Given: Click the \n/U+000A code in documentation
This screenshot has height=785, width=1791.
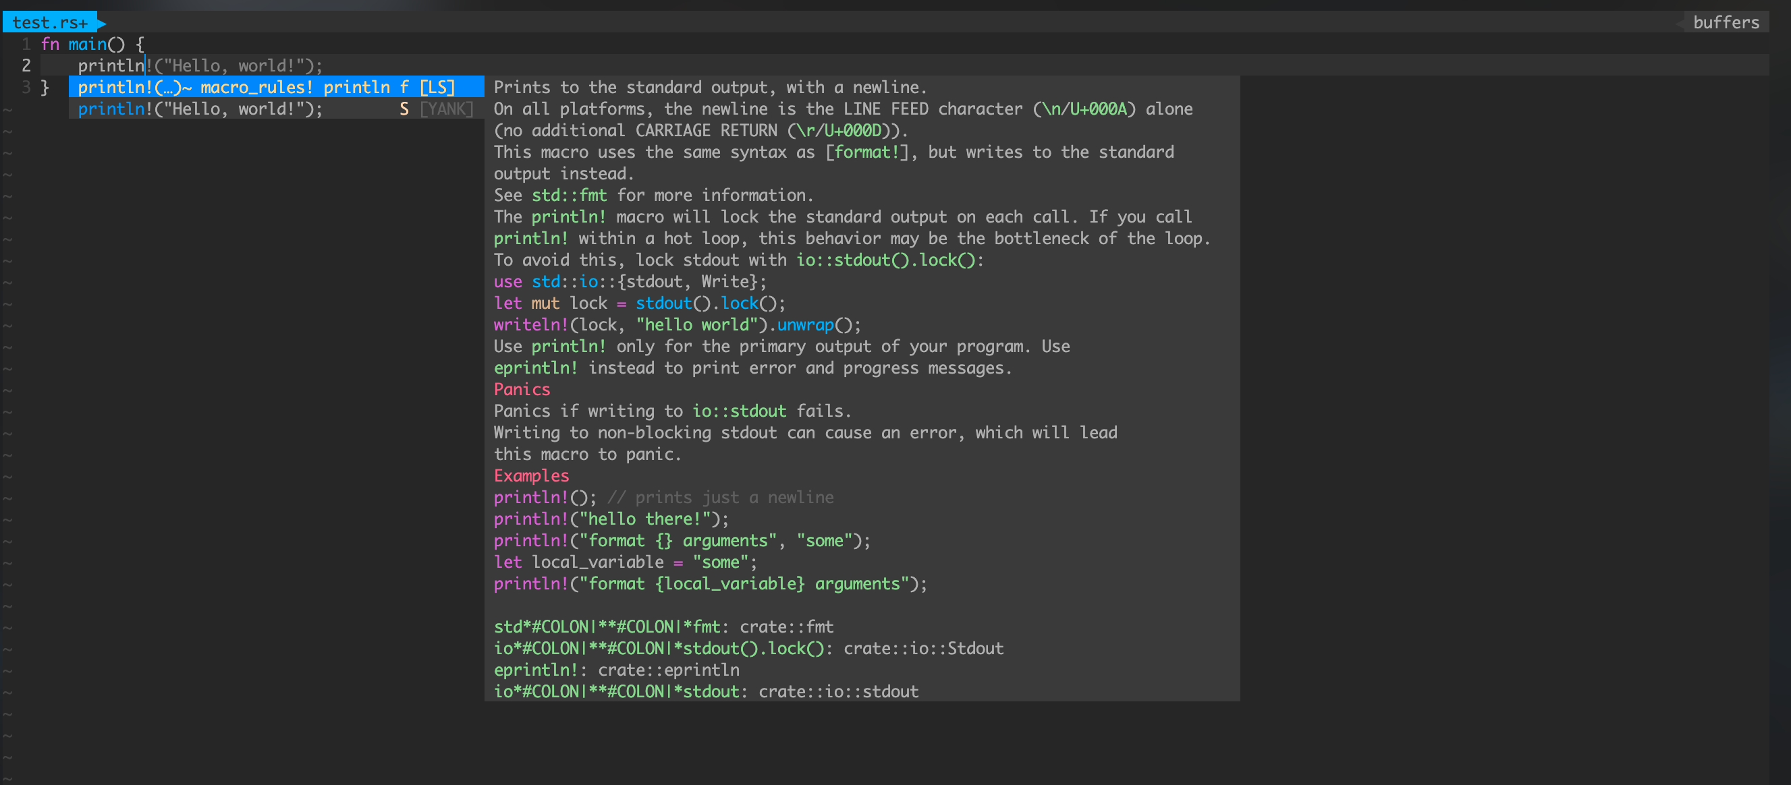Looking at the screenshot, I should [x=1084, y=109].
